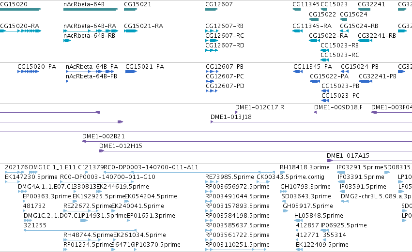This screenshot has width=412, height=252.
Task: Select protein CG12607-PC
Action: click(x=225, y=76)
